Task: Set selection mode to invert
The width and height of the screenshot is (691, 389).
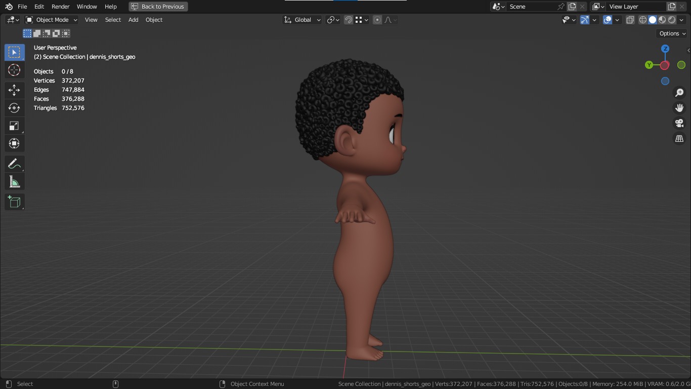Action: point(56,33)
